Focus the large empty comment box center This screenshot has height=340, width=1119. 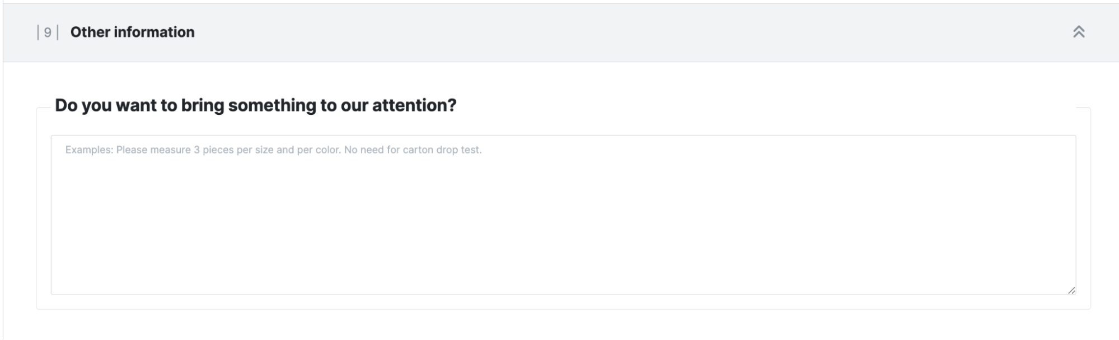click(x=563, y=215)
